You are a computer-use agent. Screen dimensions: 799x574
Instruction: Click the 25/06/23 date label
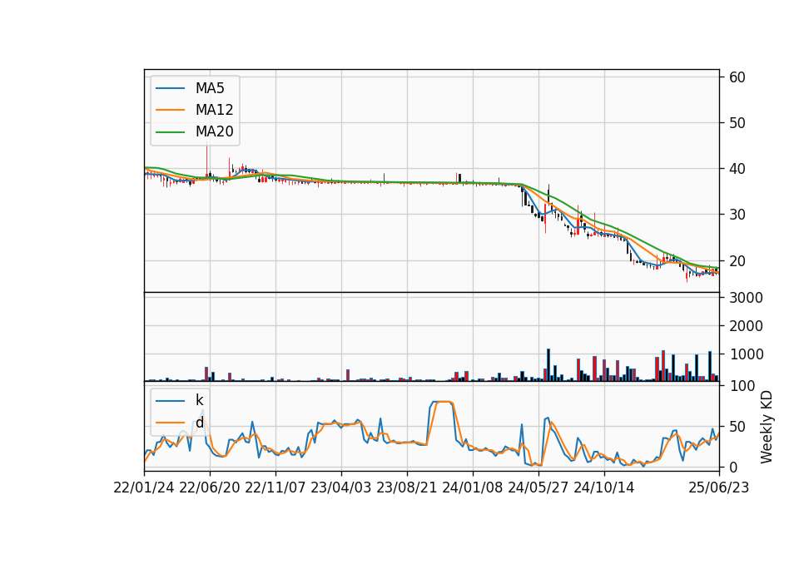(x=719, y=487)
